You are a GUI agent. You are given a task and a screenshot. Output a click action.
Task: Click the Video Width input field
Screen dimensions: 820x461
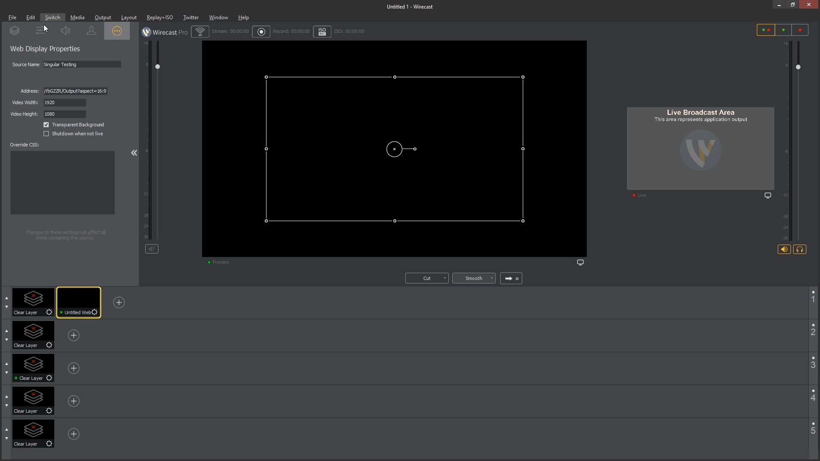[x=64, y=102]
